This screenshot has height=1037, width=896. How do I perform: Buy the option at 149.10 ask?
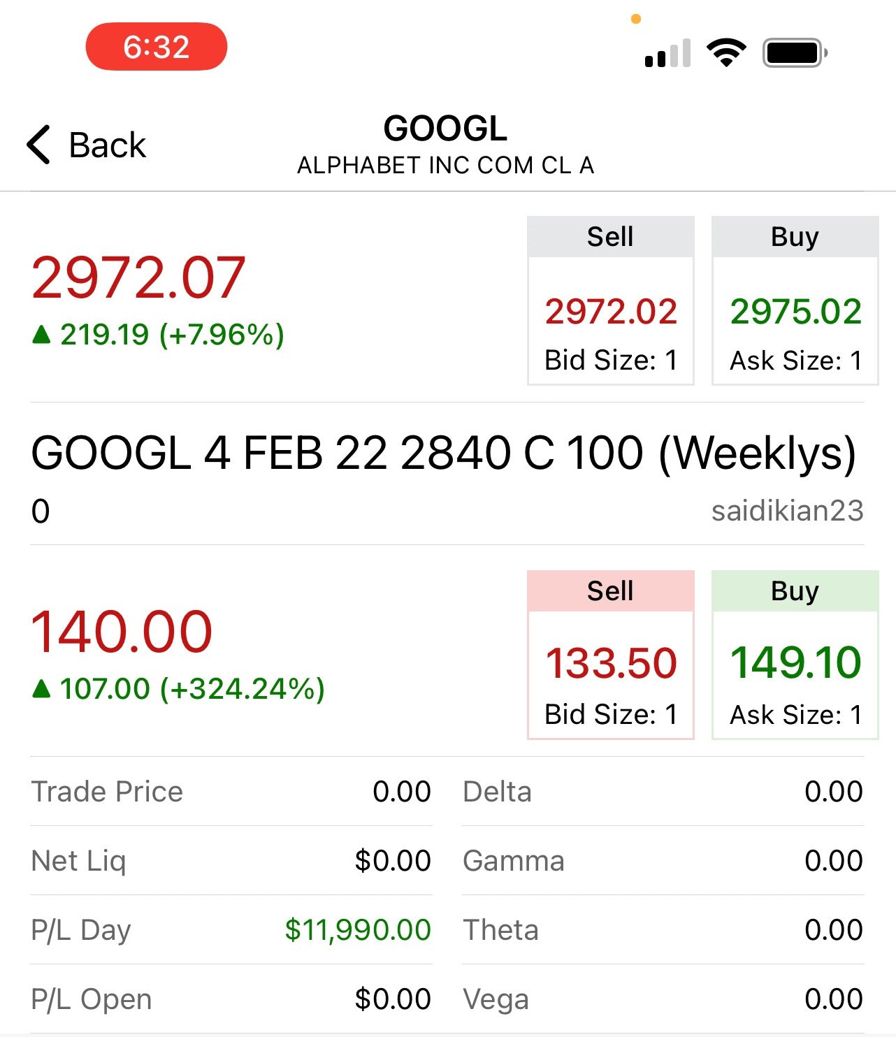pos(795,655)
